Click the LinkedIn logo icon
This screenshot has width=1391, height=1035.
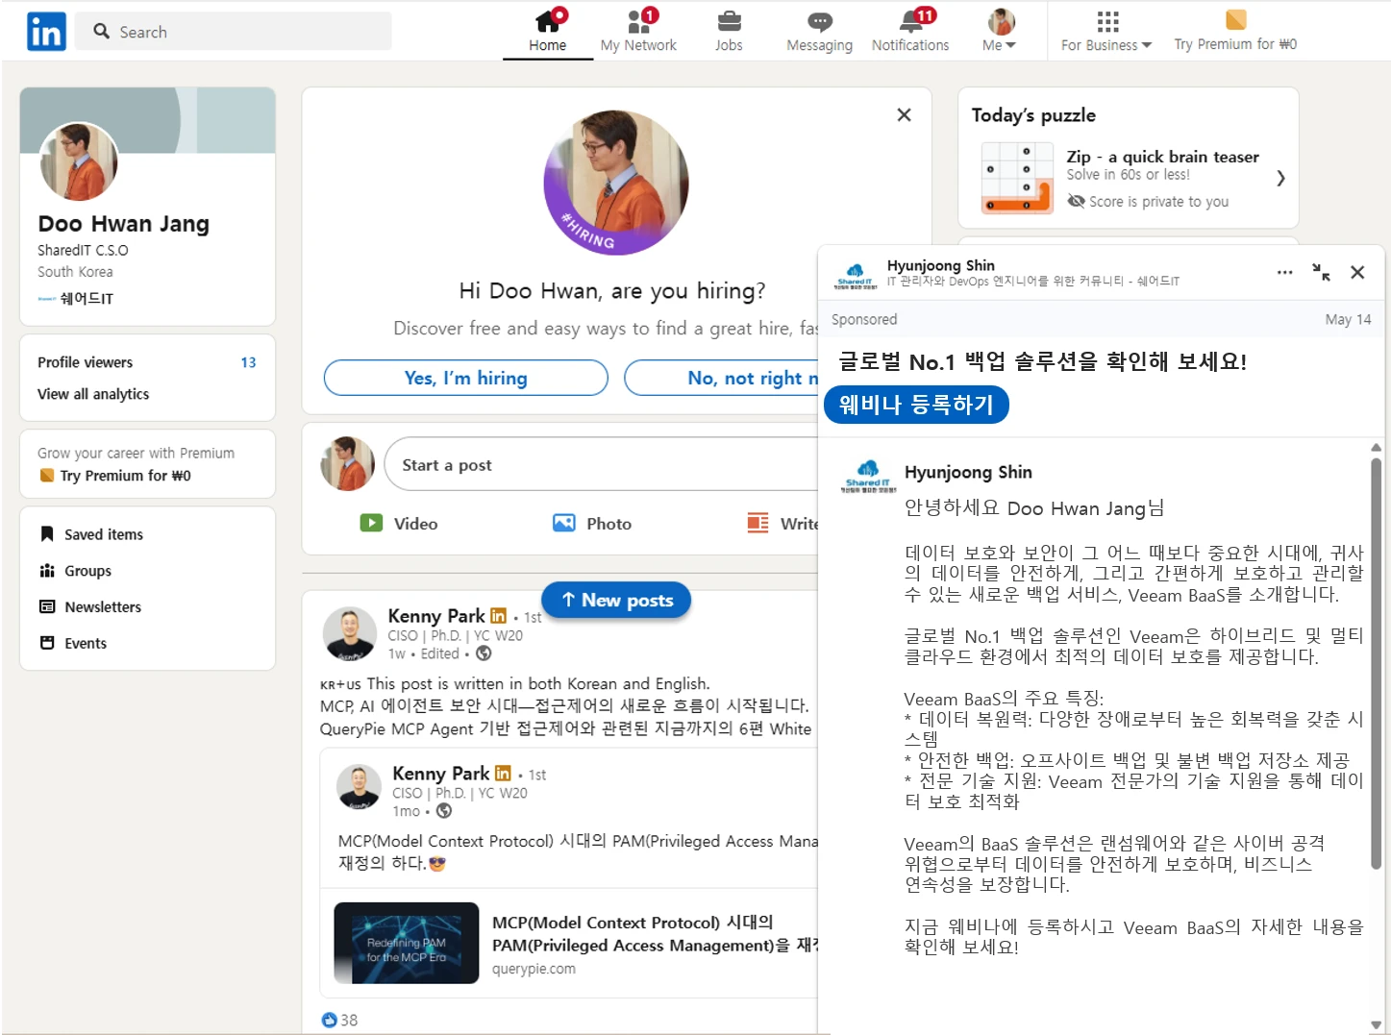[x=46, y=32]
